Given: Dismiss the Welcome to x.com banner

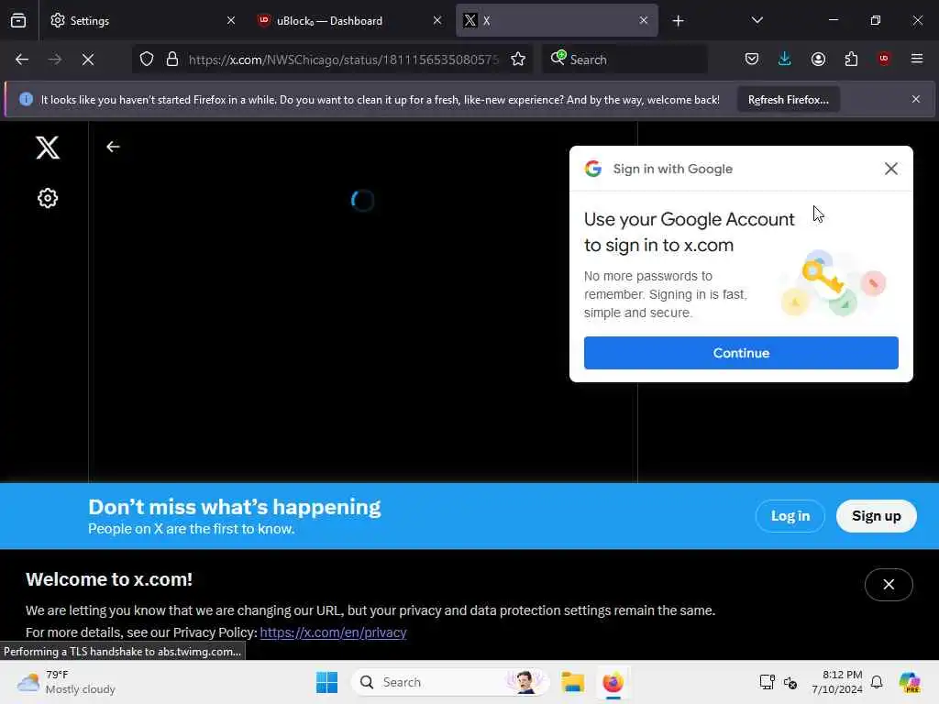Looking at the screenshot, I should [889, 584].
